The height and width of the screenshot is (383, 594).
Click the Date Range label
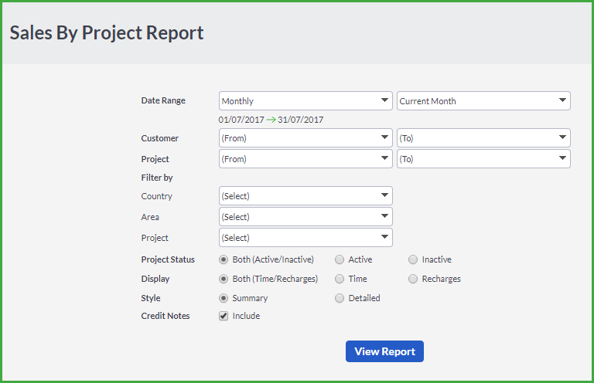[163, 100]
